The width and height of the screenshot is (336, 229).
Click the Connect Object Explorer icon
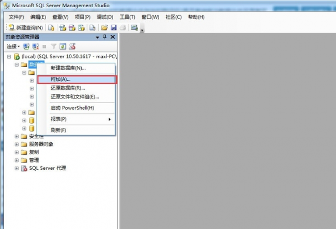26,46
